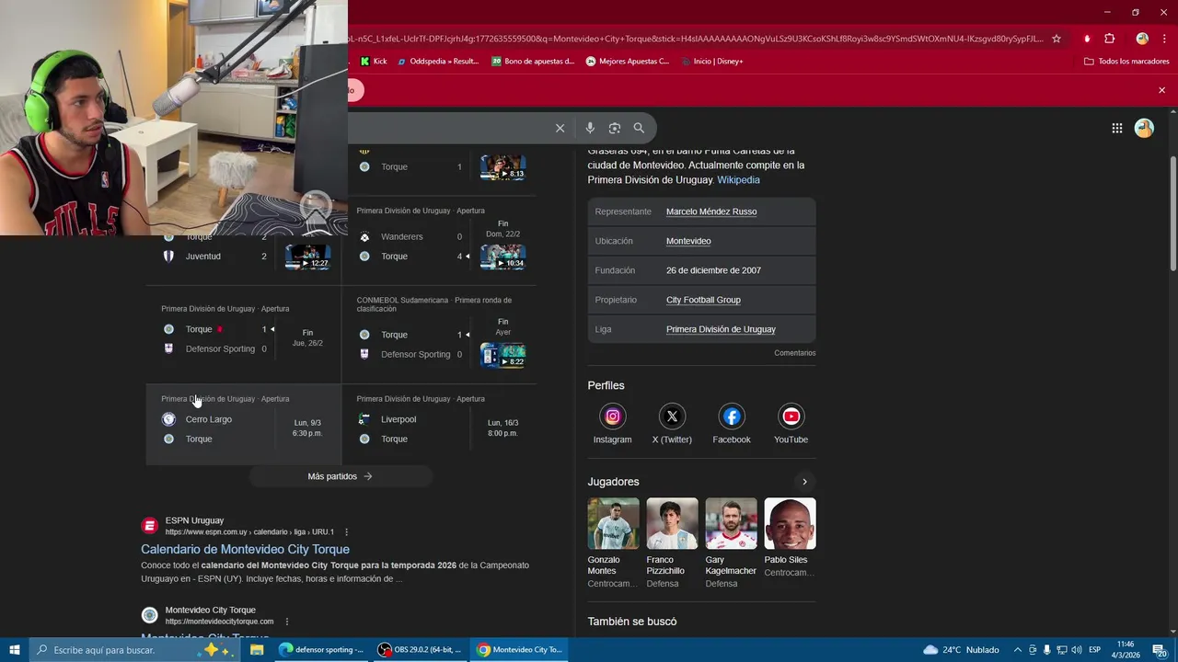Image resolution: width=1178 pixels, height=662 pixels.
Task: Open the City Football Group link
Action: click(x=703, y=300)
